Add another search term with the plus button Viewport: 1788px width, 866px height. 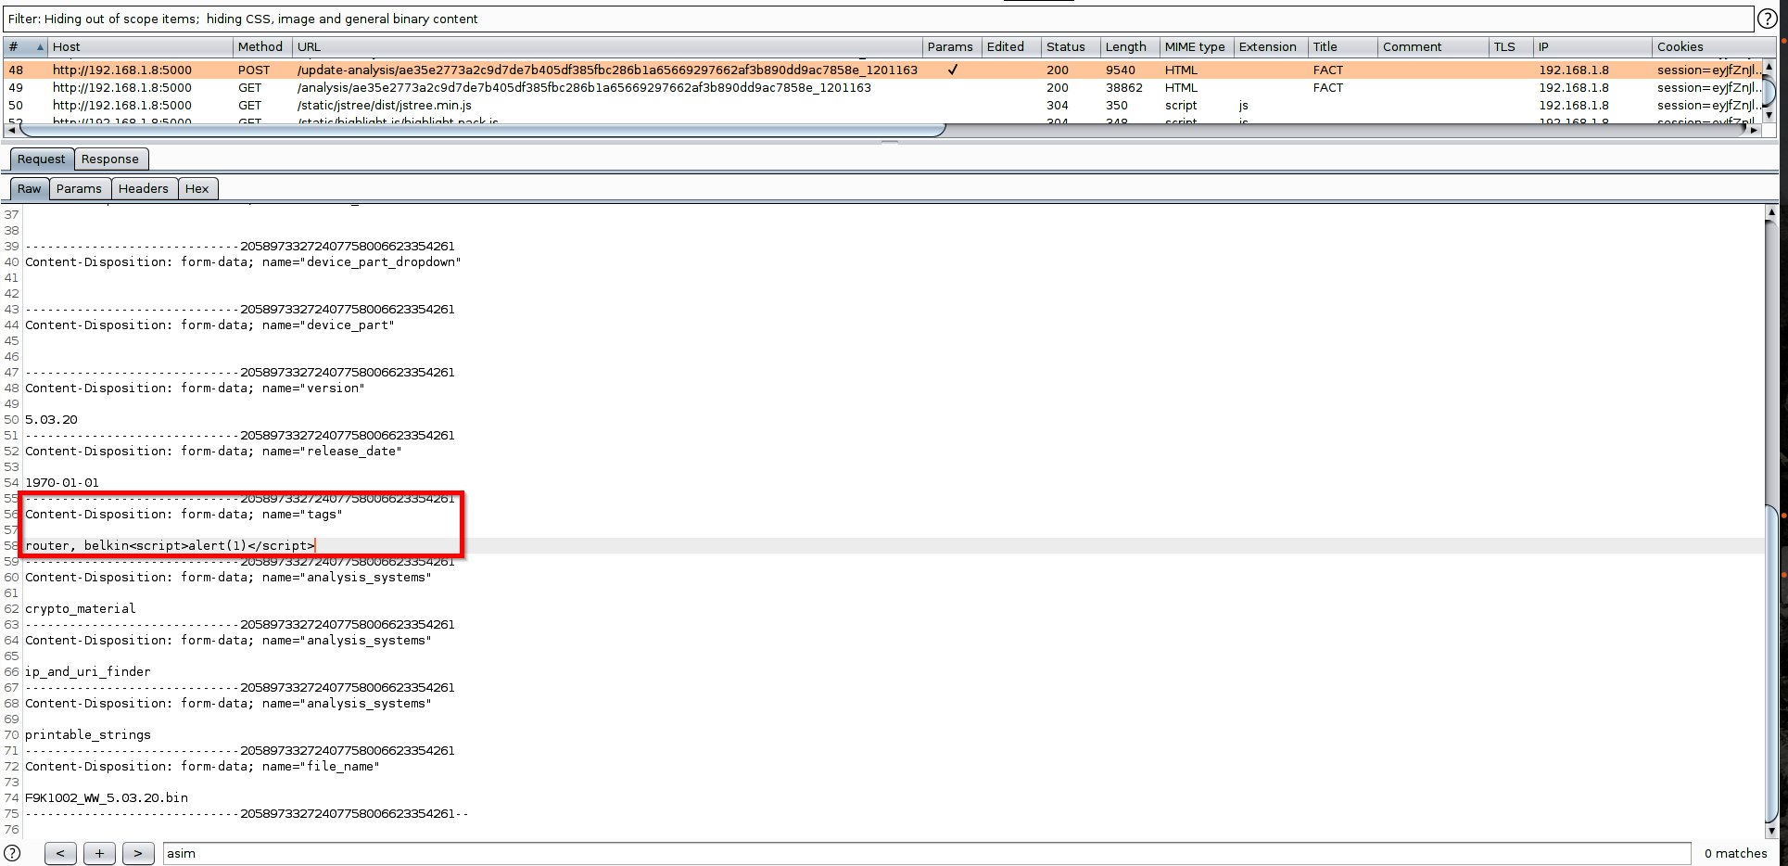98,853
